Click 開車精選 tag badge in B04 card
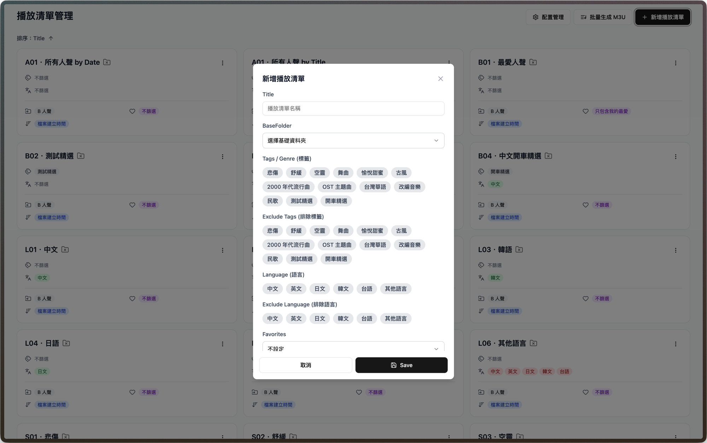 [x=500, y=172]
